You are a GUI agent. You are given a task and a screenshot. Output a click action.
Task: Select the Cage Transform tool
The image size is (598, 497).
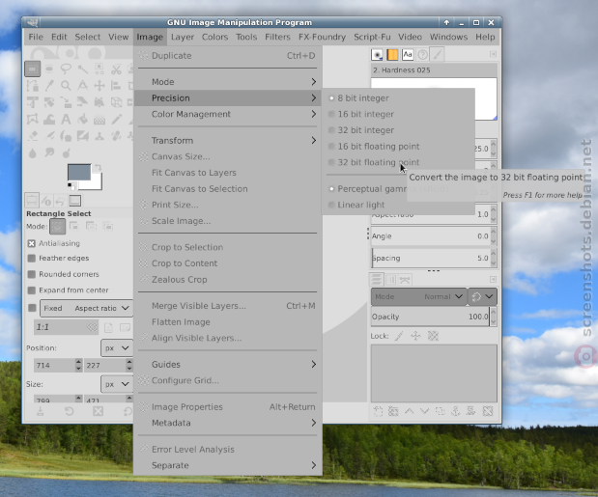point(33,120)
